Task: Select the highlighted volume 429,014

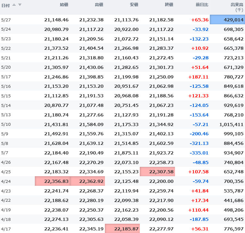Action: [x=227, y=20]
